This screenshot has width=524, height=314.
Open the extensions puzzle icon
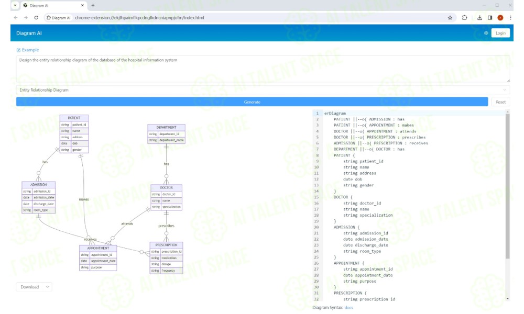coord(464,18)
